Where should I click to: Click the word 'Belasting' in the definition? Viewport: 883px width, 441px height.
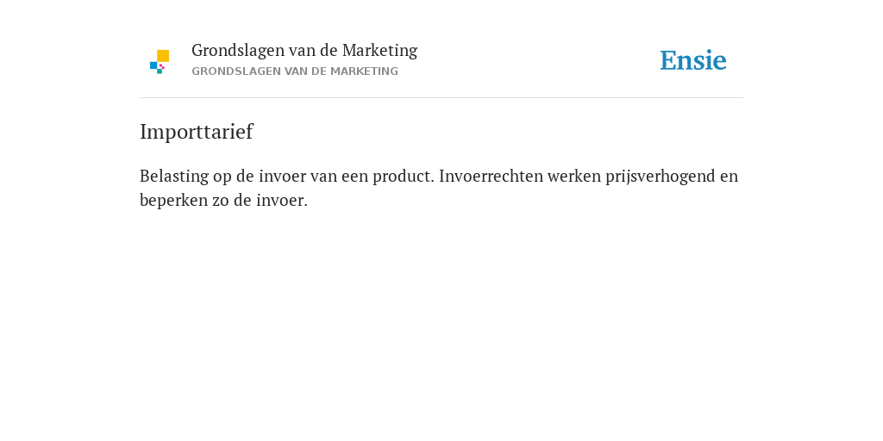pos(174,176)
